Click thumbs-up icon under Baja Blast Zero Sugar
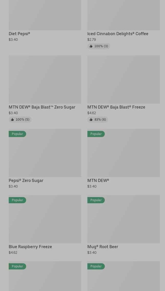This screenshot has height=291, width=165. pyautogui.click(x=12, y=120)
